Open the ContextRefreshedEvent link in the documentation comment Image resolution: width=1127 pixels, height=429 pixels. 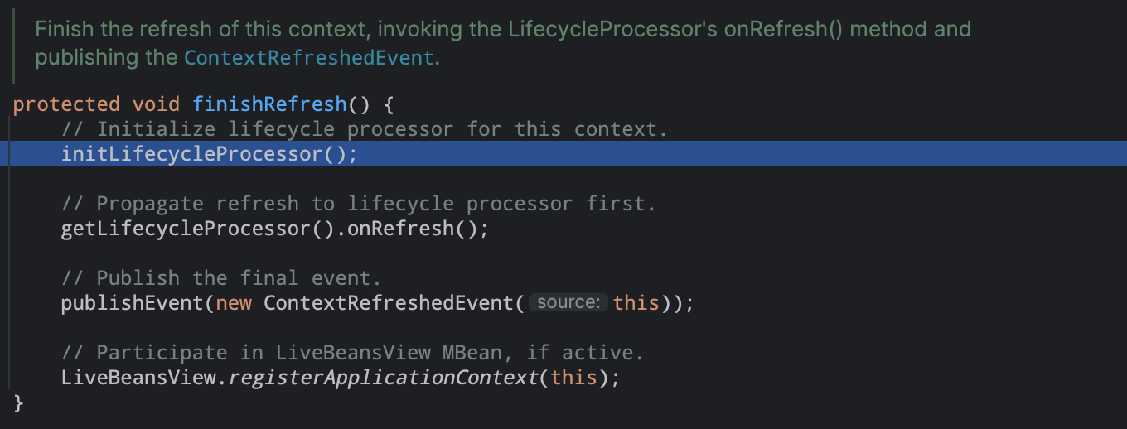(308, 58)
